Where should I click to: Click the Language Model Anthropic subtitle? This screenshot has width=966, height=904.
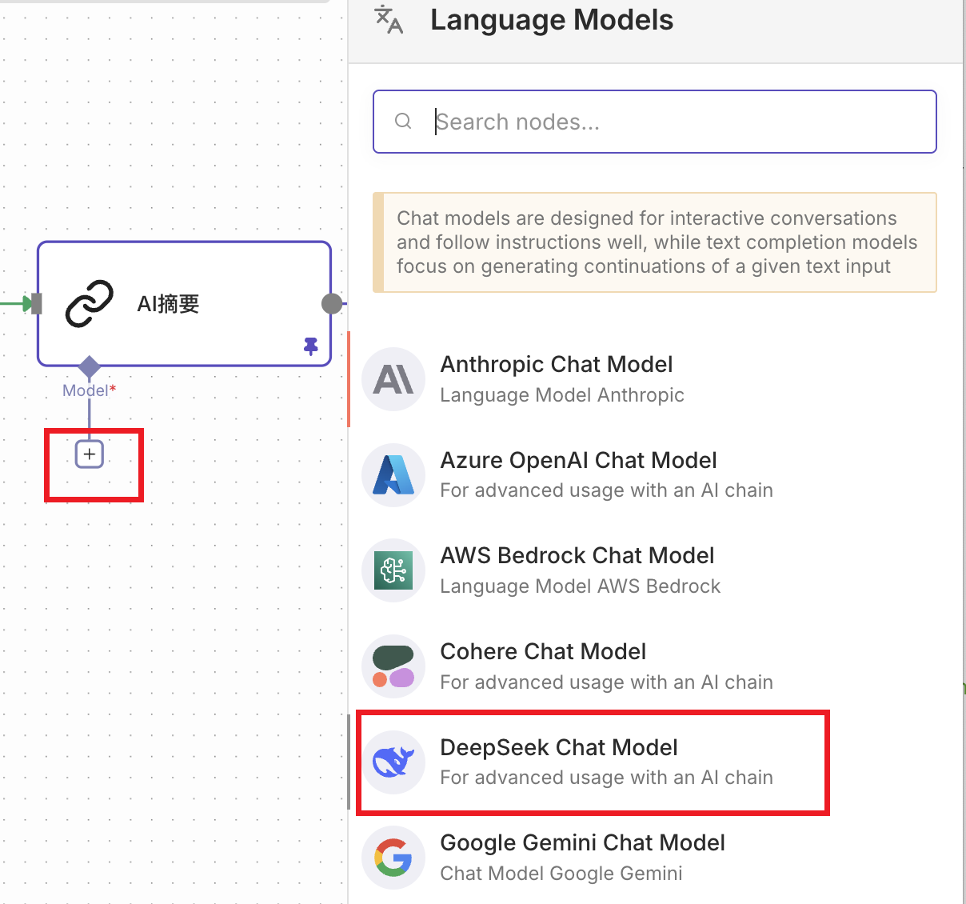tap(562, 394)
